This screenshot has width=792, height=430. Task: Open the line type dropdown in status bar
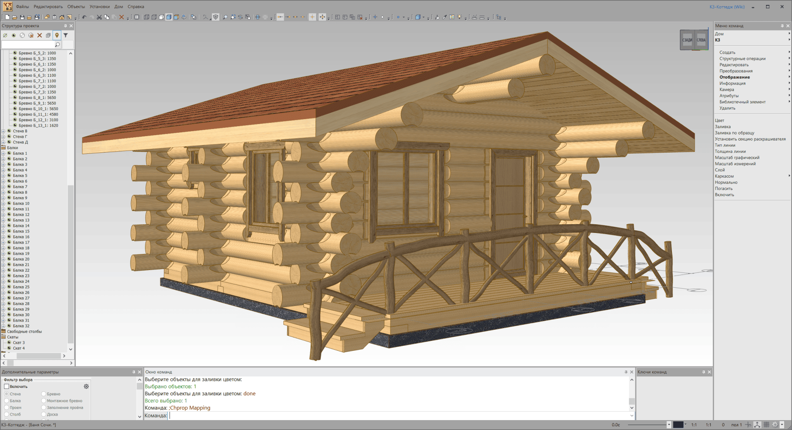(669, 425)
